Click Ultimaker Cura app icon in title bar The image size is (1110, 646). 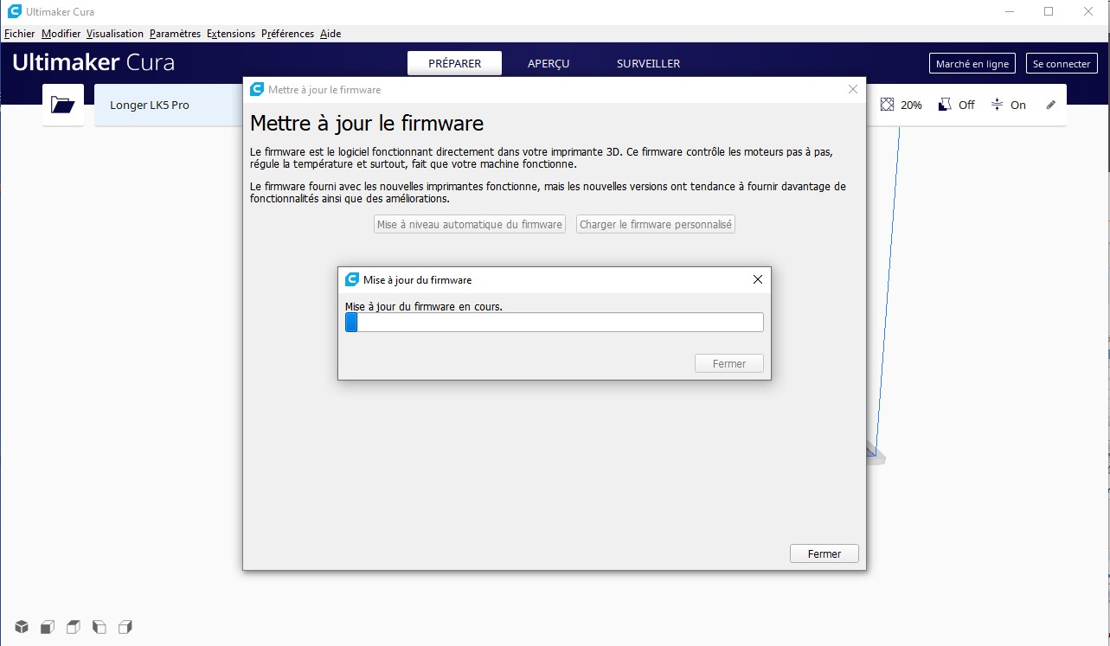pyautogui.click(x=14, y=12)
